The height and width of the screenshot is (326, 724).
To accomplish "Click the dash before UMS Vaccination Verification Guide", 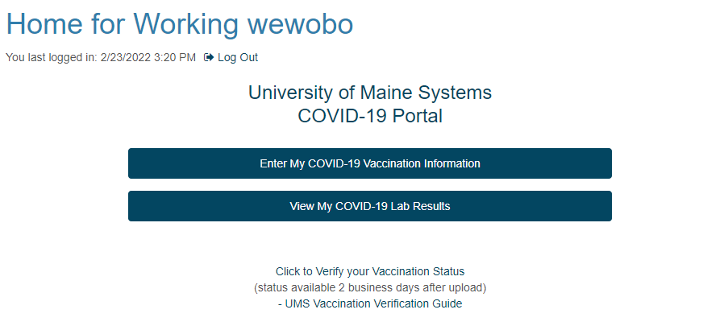I will (x=281, y=304).
